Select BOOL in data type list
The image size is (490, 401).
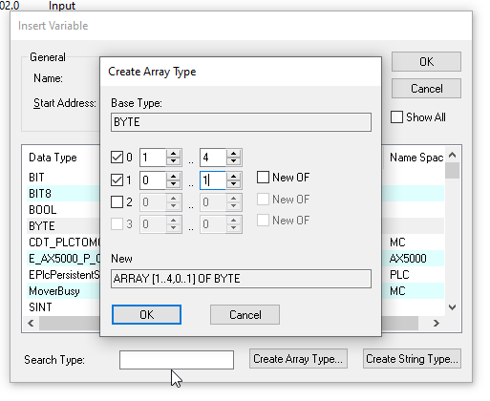coord(43,210)
